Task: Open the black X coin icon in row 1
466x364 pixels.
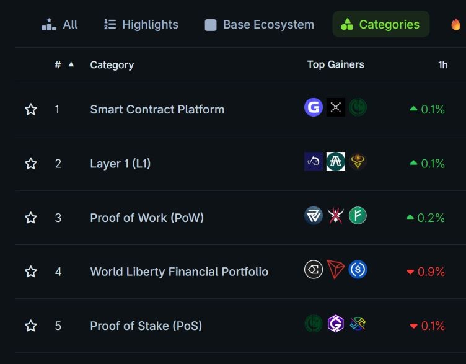Action: [336, 107]
